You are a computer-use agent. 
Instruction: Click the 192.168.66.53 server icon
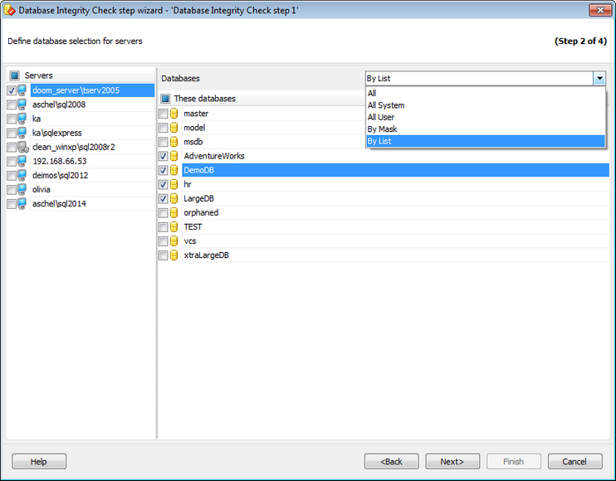(x=22, y=161)
